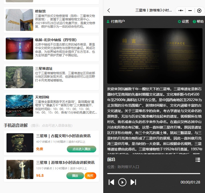Open the three-dots more menu
Screen dimensions: 205x193
tap(181, 10)
